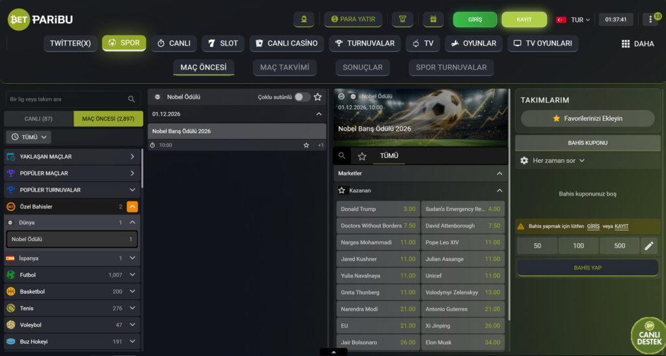Click the trophy cup icon in header
This screenshot has height=356, width=666.
[402, 19]
